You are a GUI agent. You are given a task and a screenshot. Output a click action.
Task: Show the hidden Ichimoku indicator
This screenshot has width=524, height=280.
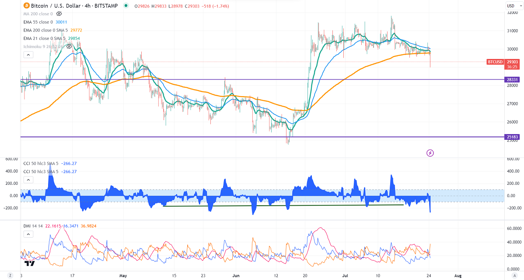pyautogui.click(x=69, y=46)
